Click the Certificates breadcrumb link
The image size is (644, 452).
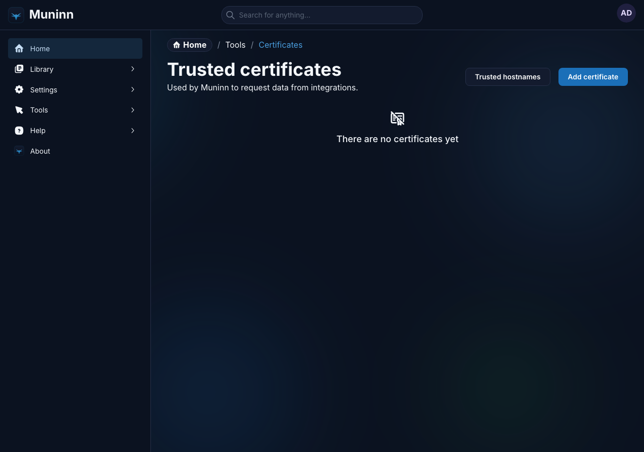[x=280, y=45]
